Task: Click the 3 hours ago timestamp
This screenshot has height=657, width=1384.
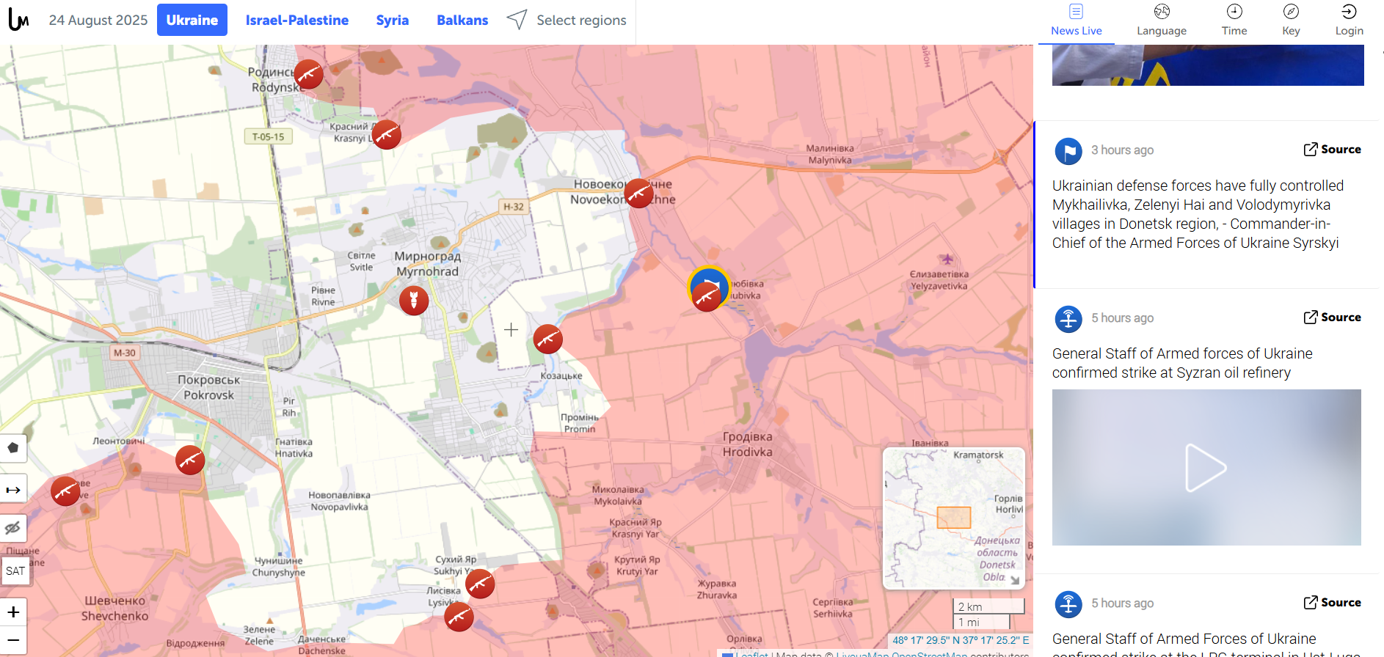Action: [1122, 150]
